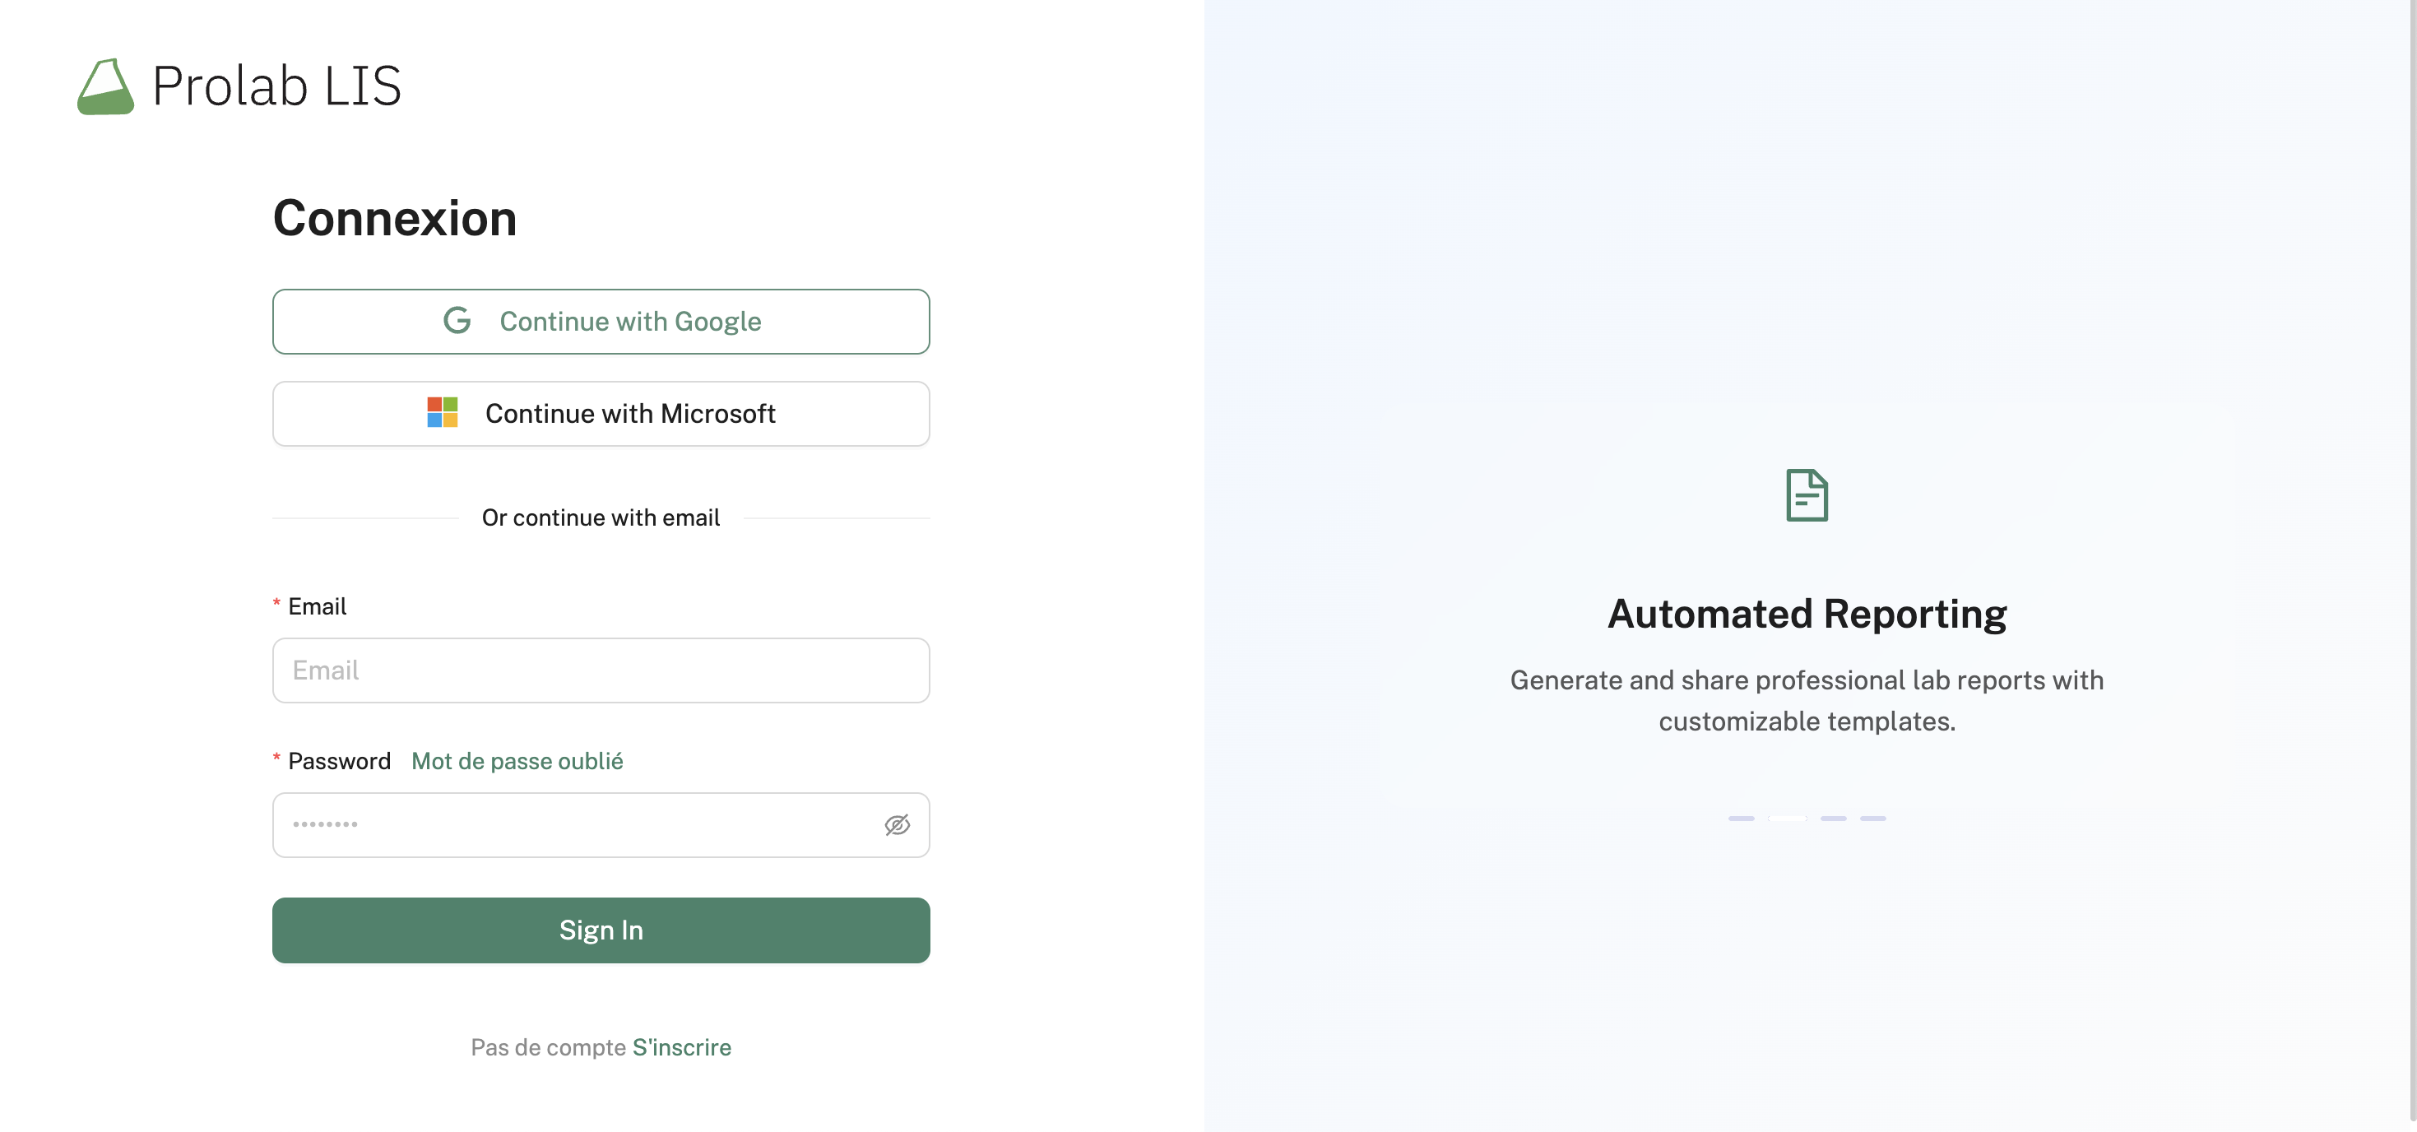Click the Prolab LIS brand name
This screenshot has width=2417, height=1132.
pyautogui.click(x=276, y=86)
